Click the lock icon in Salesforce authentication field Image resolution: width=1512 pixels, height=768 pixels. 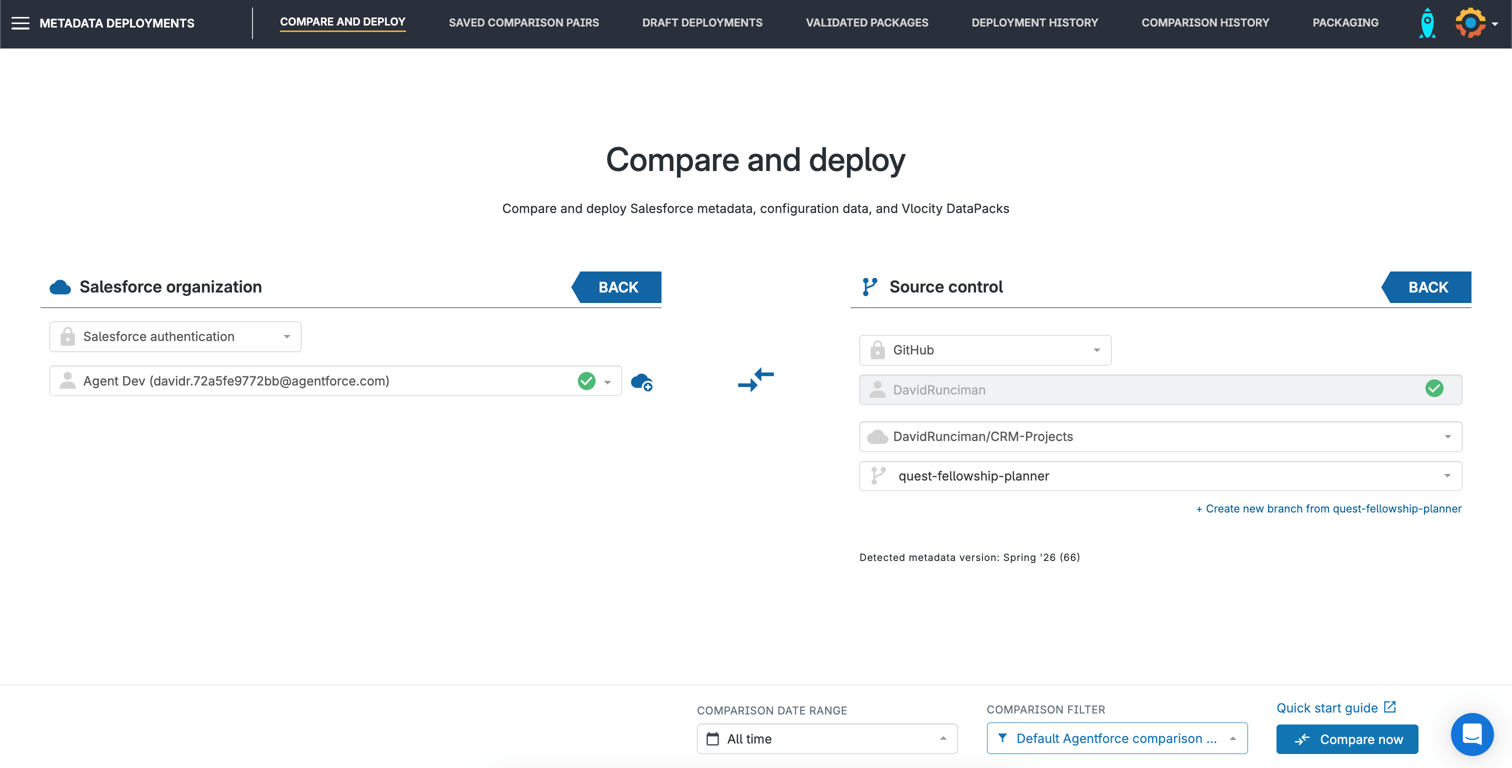point(67,336)
